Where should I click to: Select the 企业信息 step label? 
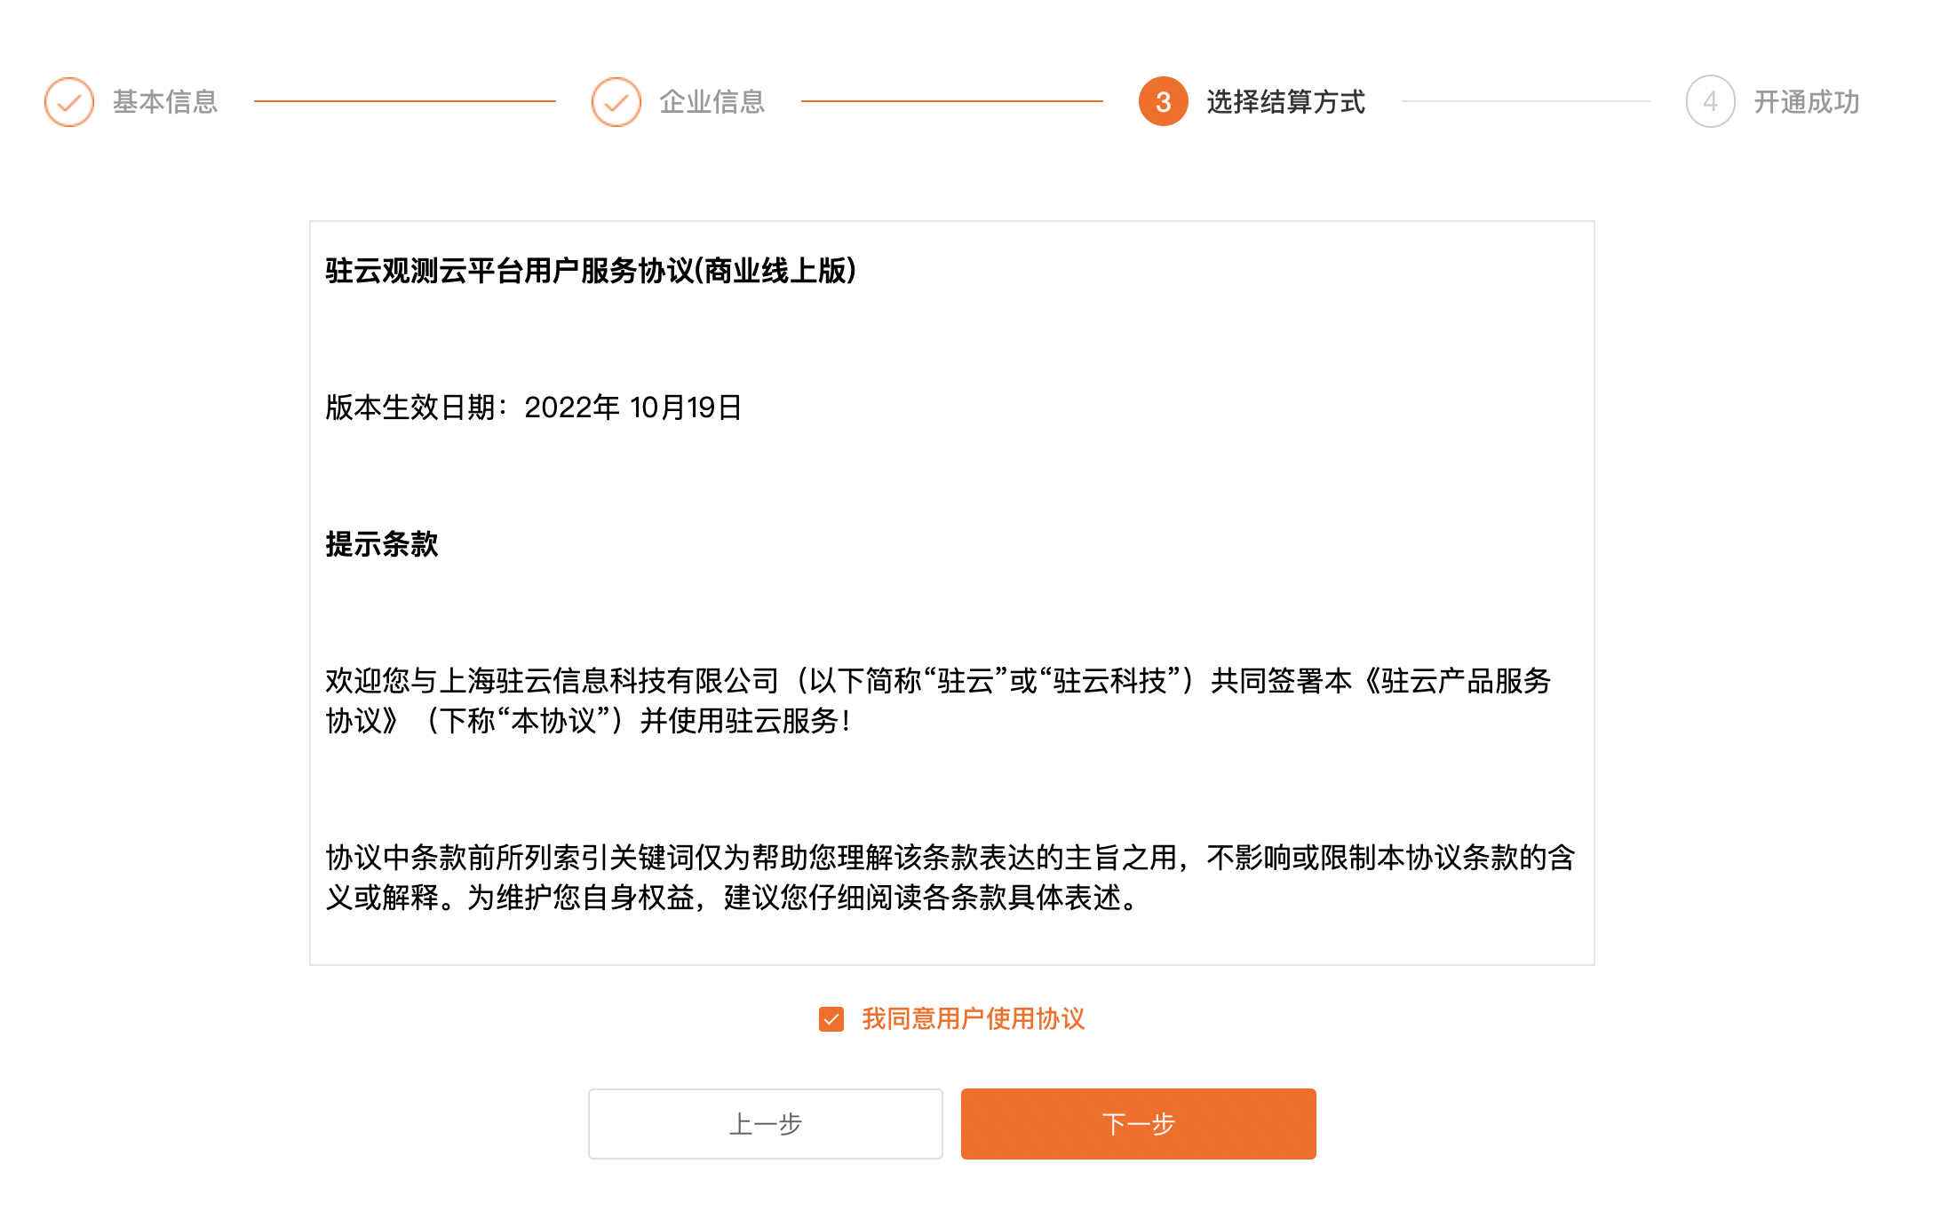pyautogui.click(x=712, y=102)
